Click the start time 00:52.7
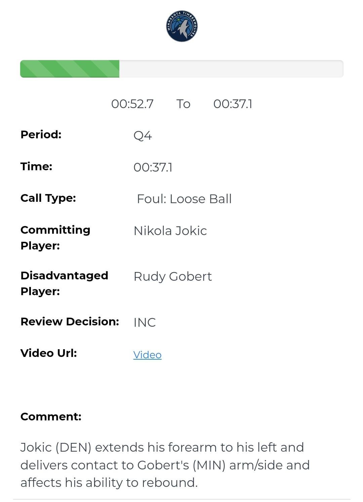The width and height of the screenshot is (363, 502). click(x=132, y=104)
